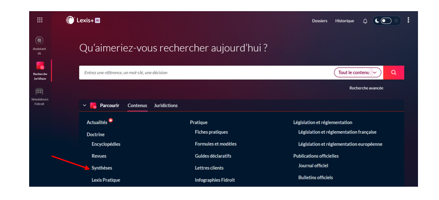Viewport: 439px width, 200px height.
Task: Open Journal officiel link
Action: click(x=313, y=166)
